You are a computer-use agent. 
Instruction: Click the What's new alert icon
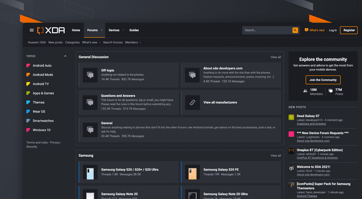306,30
